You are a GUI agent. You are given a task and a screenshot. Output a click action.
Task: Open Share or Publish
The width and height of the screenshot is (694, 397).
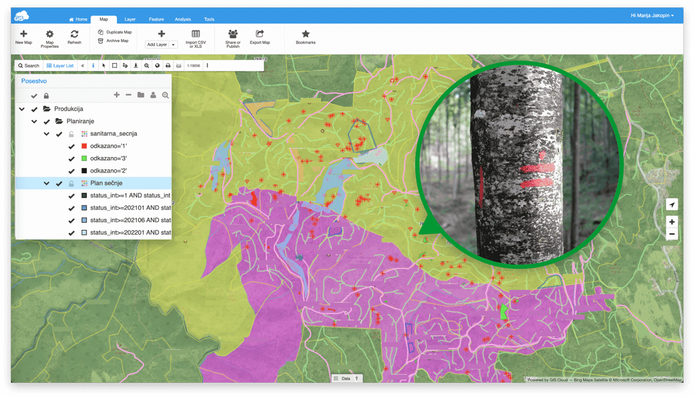(233, 35)
